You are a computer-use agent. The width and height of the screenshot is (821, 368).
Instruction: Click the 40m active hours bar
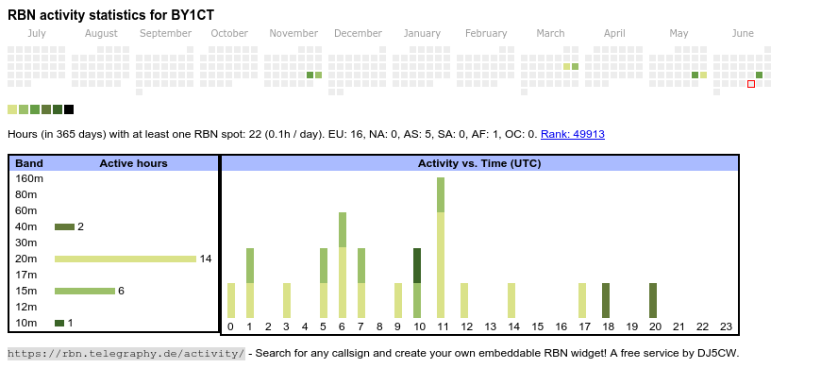click(64, 226)
